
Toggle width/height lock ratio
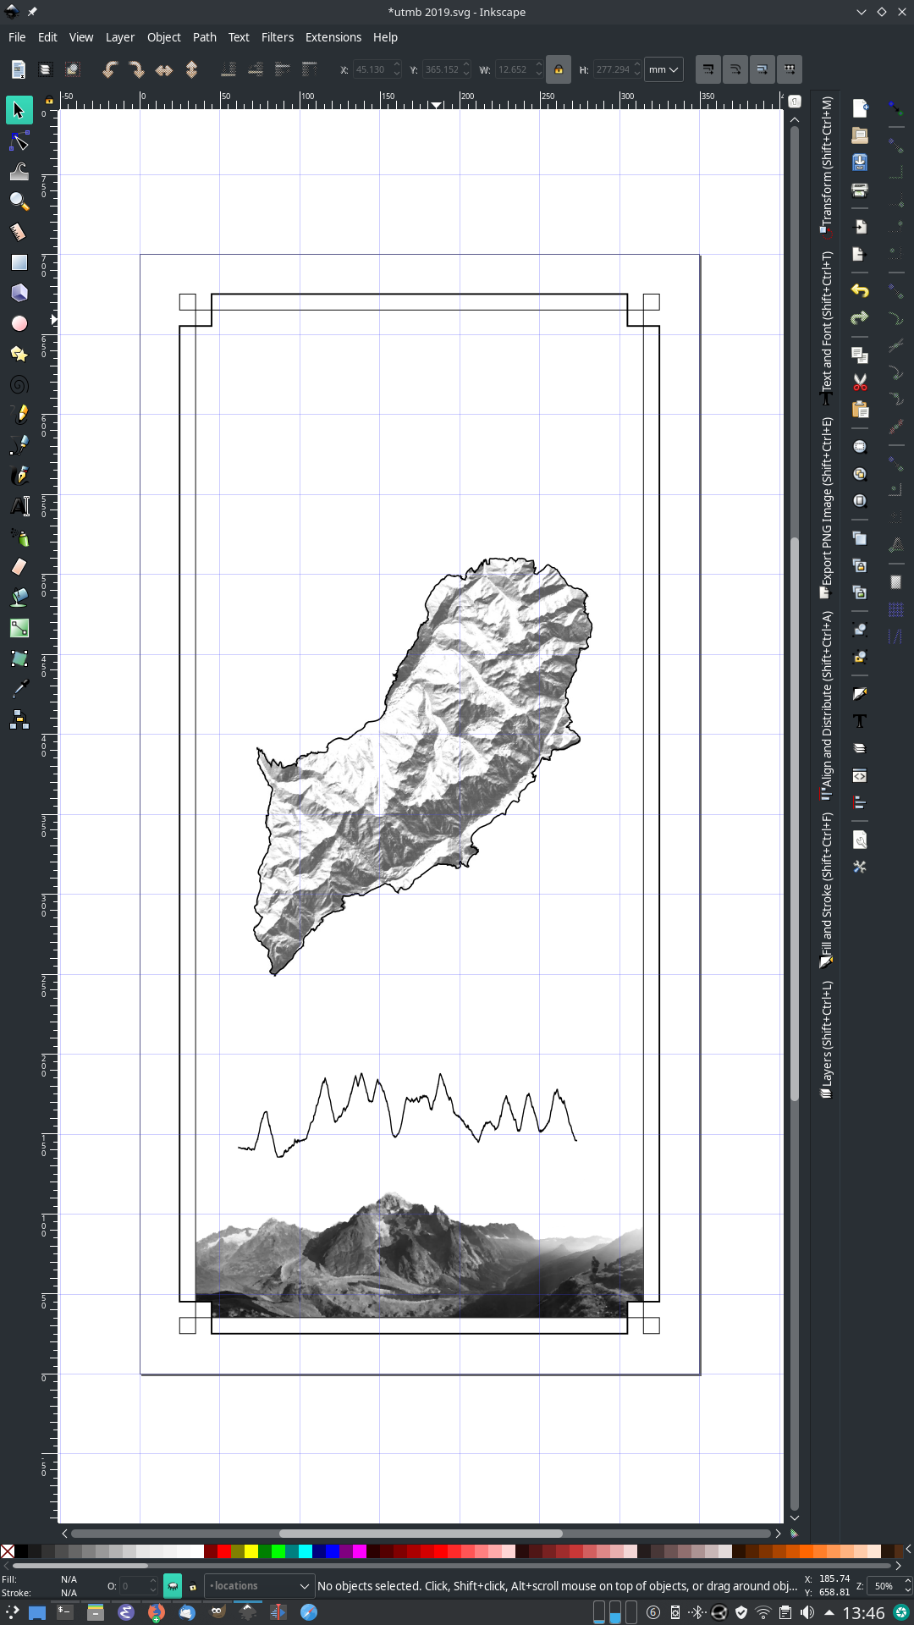559,69
